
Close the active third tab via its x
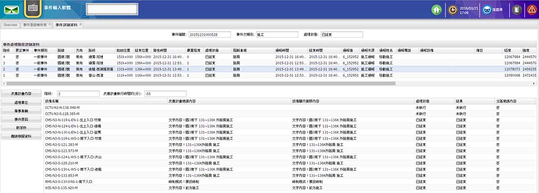pyautogui.click(x=81, y=24)
